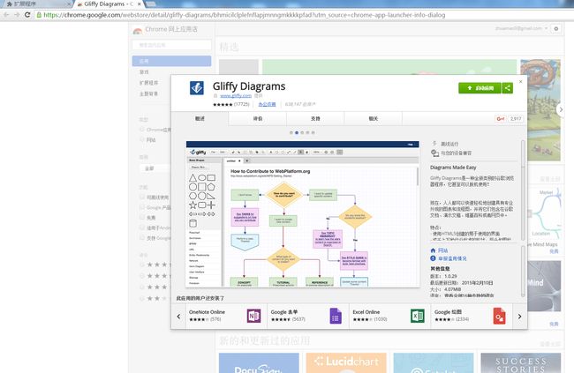Image resolution: width=574 pixels, height=373 pixels.
Task: Select the third screenshot carousel dot
Action: coord(302,133)
